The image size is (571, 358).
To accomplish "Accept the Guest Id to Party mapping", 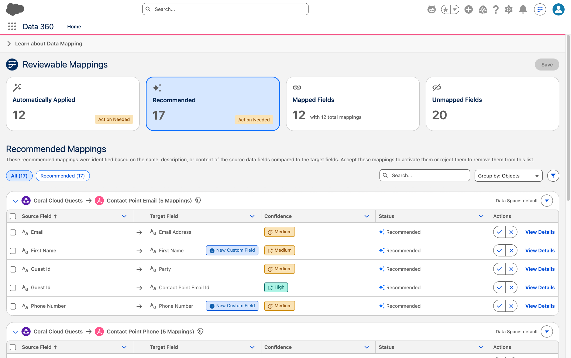I will coord(499,269).
